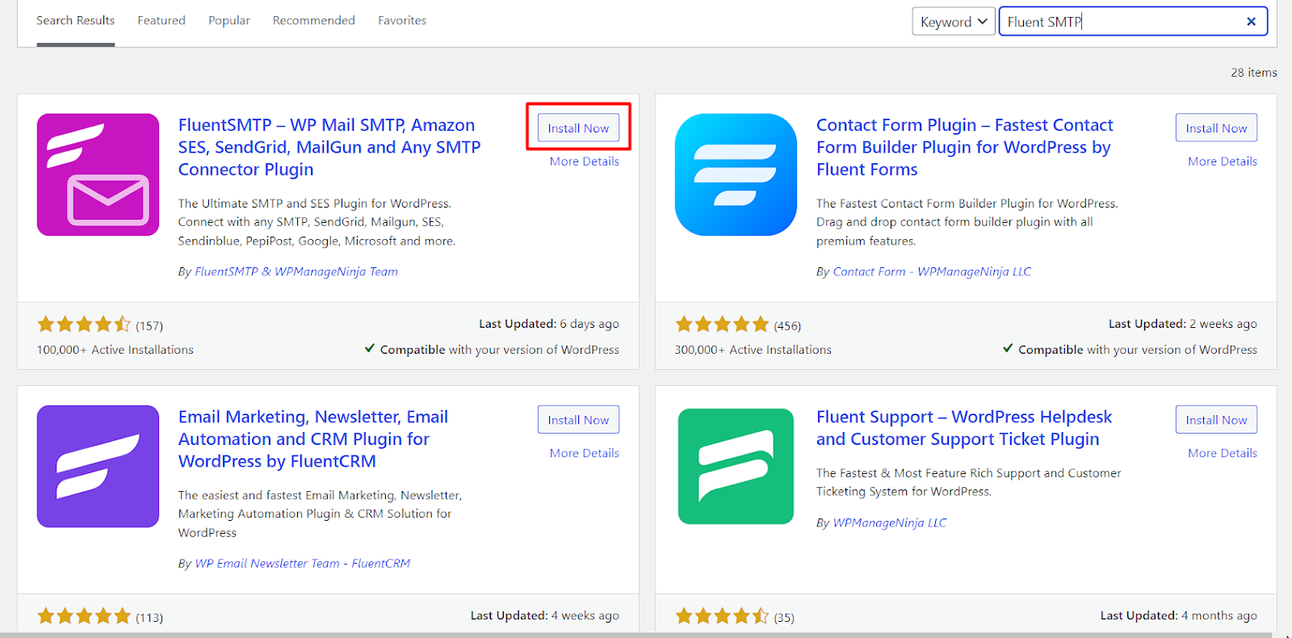Open the Popular plugins tab
This screenshot has width=1292, height=638.
pyautogui.click(x=229, y=21)
